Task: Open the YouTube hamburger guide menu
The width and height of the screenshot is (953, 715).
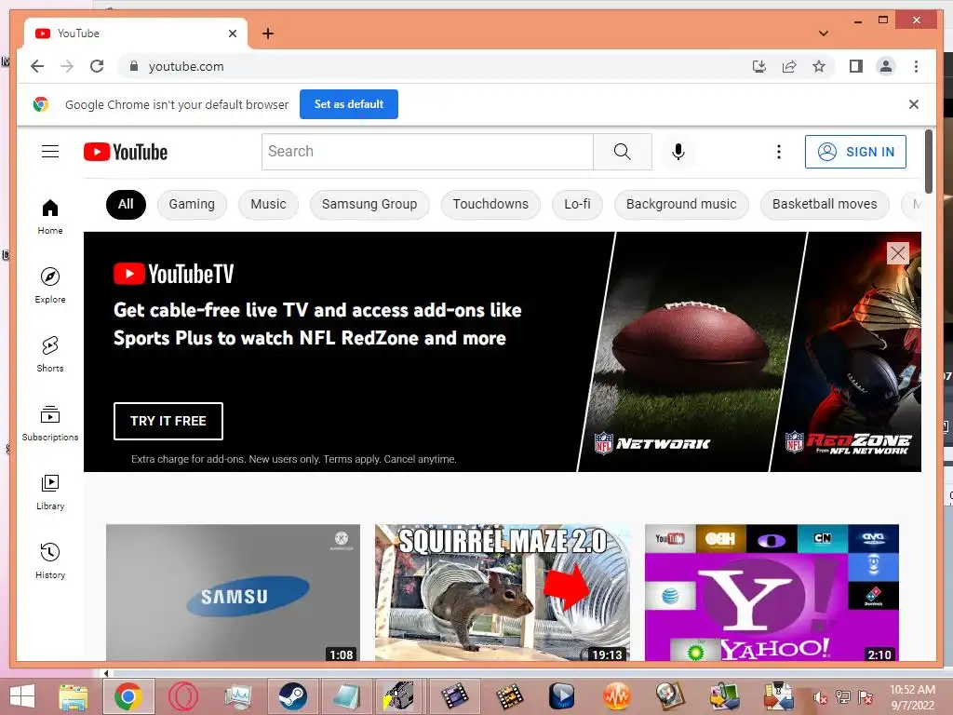Action: [50, 152]
